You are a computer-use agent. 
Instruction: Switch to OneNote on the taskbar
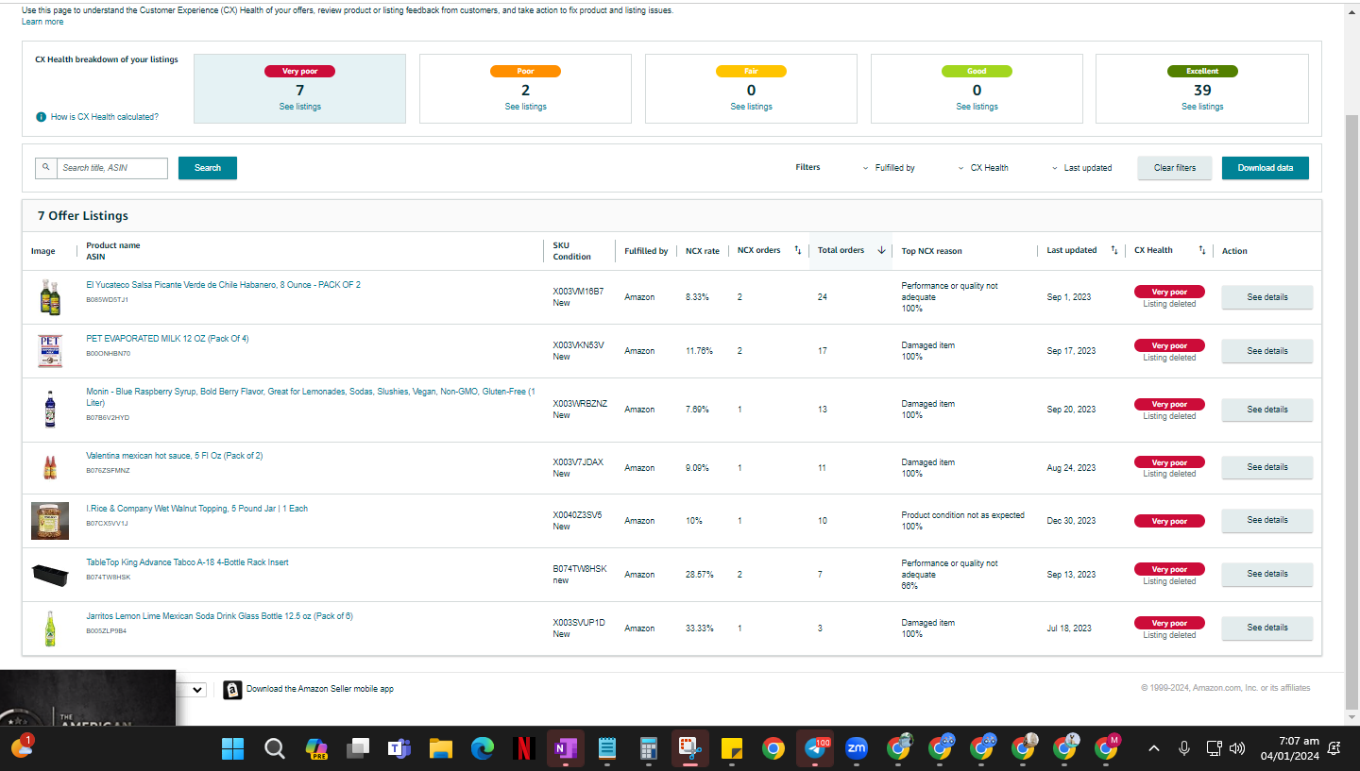click(x=565, y=749)
